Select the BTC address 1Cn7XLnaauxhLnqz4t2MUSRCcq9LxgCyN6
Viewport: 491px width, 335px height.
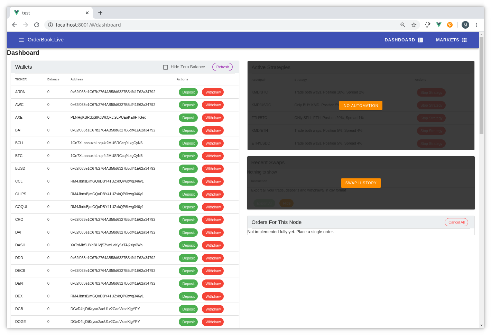106,156
